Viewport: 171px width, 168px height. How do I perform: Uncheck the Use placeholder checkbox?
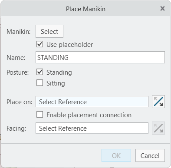tap(39, 44)
